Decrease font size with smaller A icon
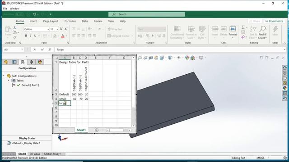Screen dimensions: 289x162 (66, 29)
